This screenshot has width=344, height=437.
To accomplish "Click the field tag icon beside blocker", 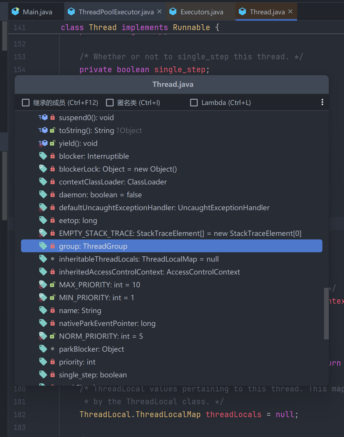I will point(43,156).
